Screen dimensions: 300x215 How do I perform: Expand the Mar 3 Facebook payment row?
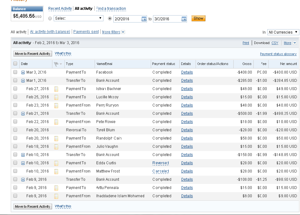coord(23,72)
